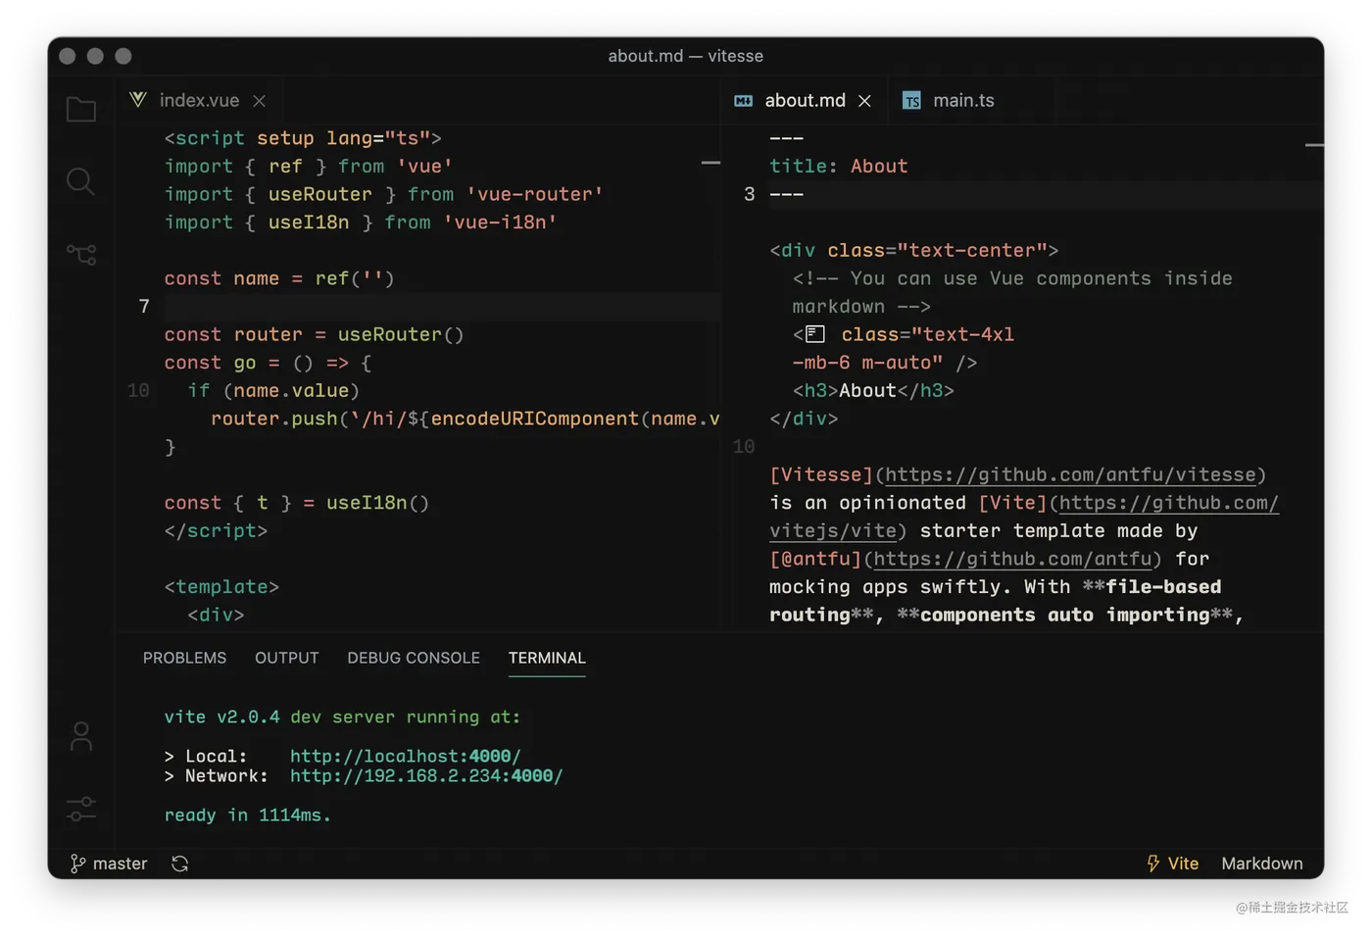
Task: Click line number 10 in index.vue gutter
Action: [138, 390]
